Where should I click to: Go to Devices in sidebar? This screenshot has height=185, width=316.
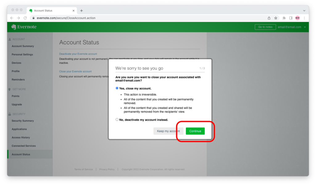point(16,63)
